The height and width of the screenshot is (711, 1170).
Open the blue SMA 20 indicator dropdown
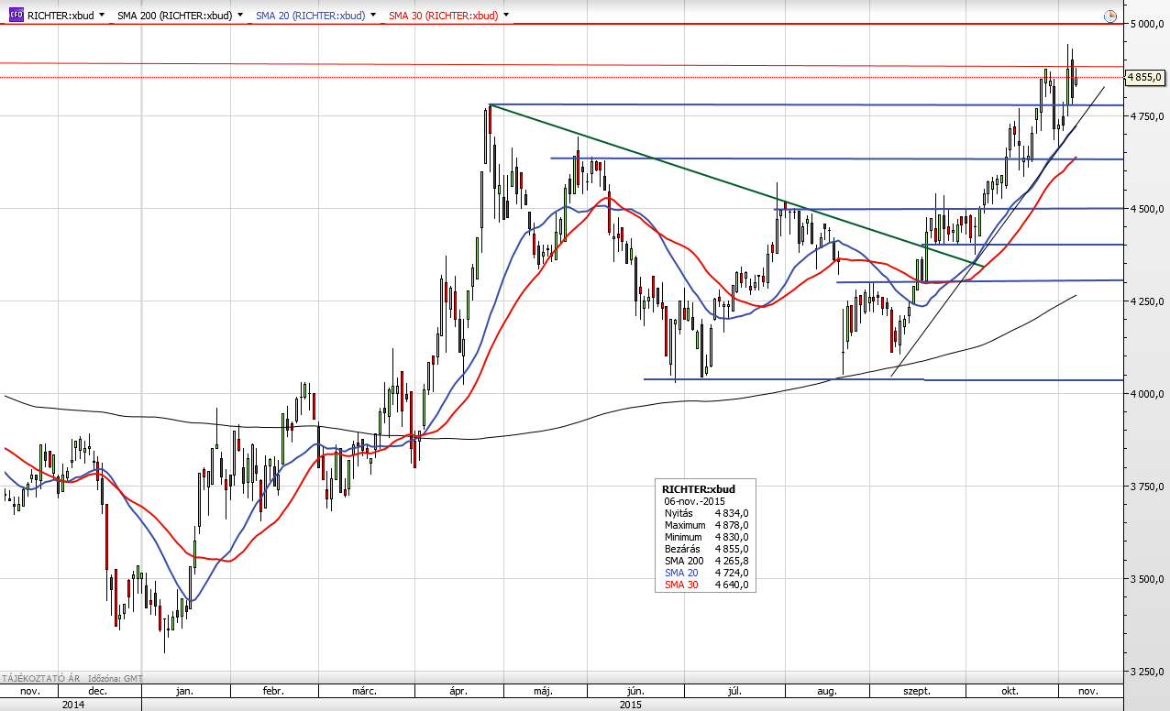(x=373, y=16)
